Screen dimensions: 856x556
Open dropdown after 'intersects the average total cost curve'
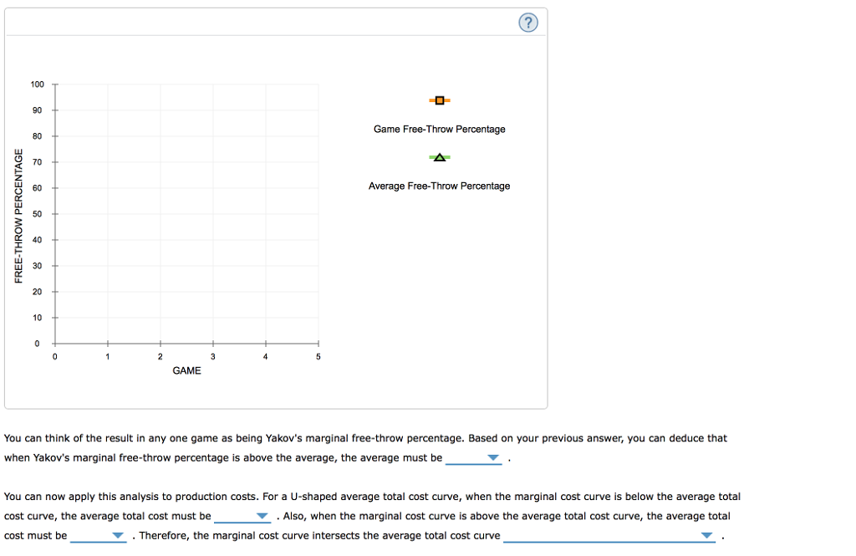coord(609,536)
